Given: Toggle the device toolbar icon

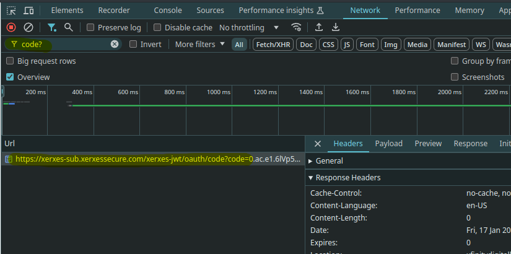Looking at the screenshot, I should (28, 11).
